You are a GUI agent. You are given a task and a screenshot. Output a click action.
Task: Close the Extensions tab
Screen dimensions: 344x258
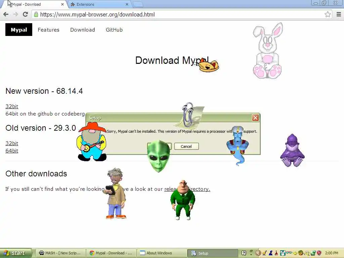[x=127, y=4]
